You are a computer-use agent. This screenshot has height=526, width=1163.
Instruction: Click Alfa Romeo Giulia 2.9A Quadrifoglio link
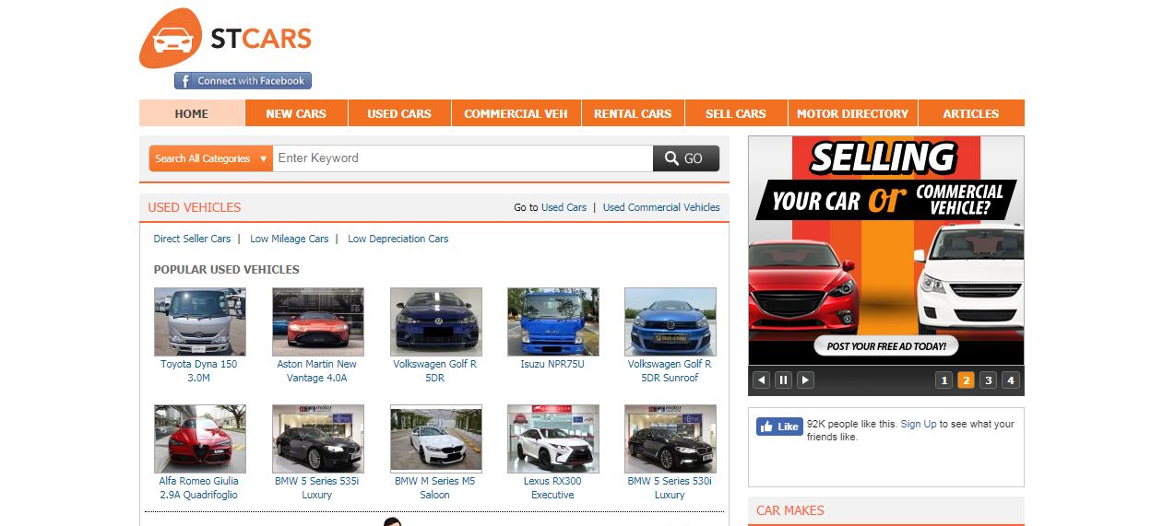198,487
